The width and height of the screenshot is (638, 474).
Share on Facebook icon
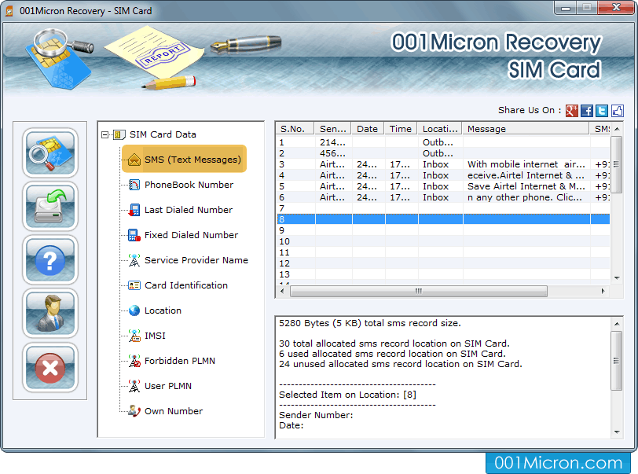(x=587, y=111)
